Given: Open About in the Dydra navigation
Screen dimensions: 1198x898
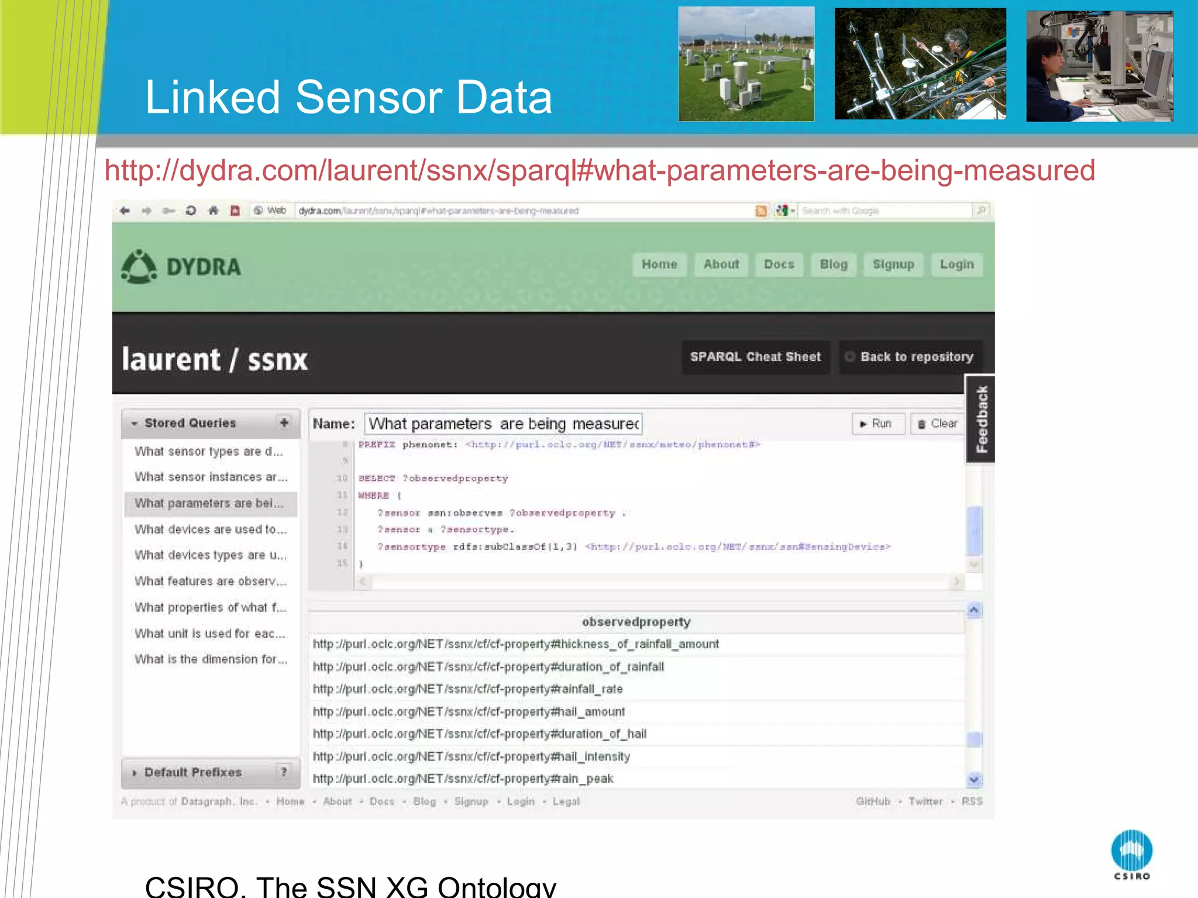Looking at the screenshot, I should (721, 264).
